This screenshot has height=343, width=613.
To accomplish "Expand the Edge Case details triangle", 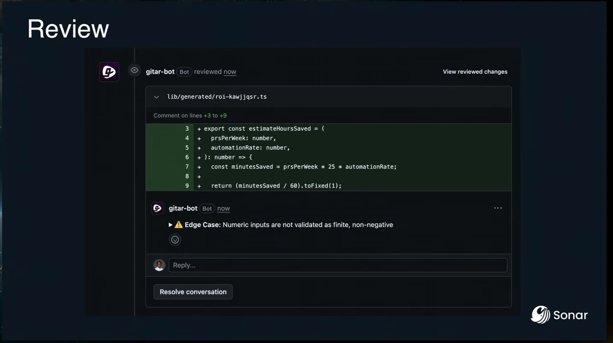I will point(170,225).
